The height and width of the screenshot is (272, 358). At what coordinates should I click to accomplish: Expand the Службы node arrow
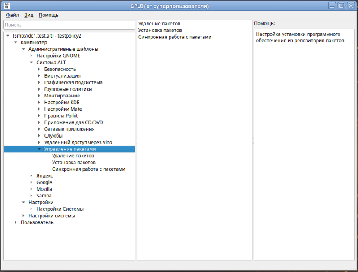coord(39,136)
